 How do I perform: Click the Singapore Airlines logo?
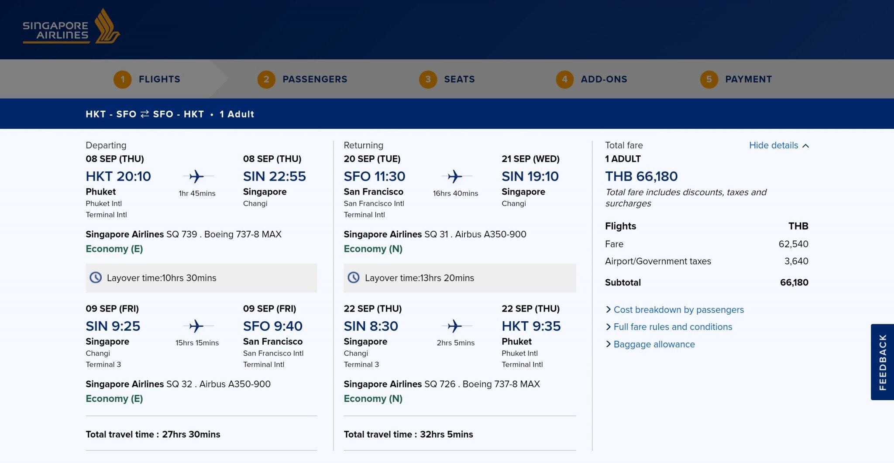(x=71, y=27)
